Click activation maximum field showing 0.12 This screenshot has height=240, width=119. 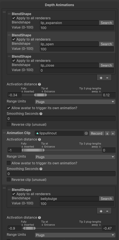[x=109, y=95]
